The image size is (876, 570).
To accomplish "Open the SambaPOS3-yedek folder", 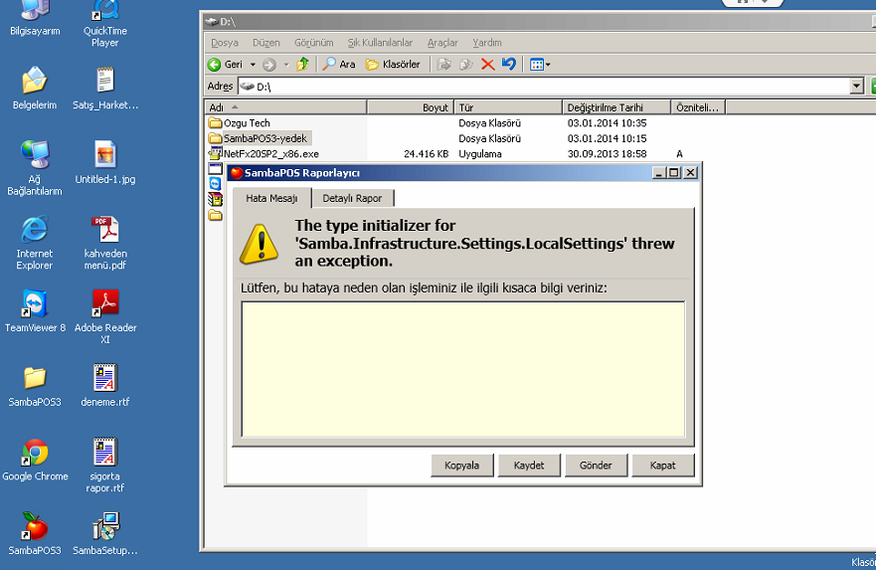I will pyautogui.click(x=264, y=138).
